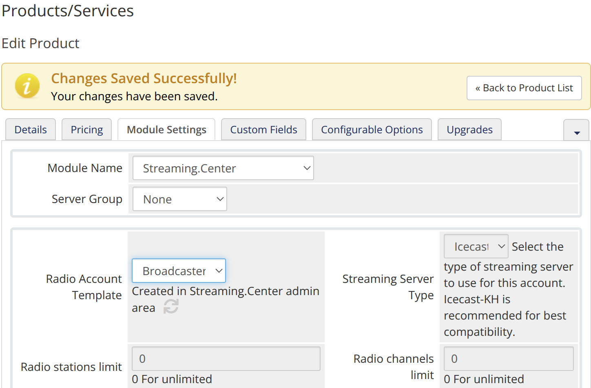
Task: Click into the Radio channels limit field
Action: (508, 359)
